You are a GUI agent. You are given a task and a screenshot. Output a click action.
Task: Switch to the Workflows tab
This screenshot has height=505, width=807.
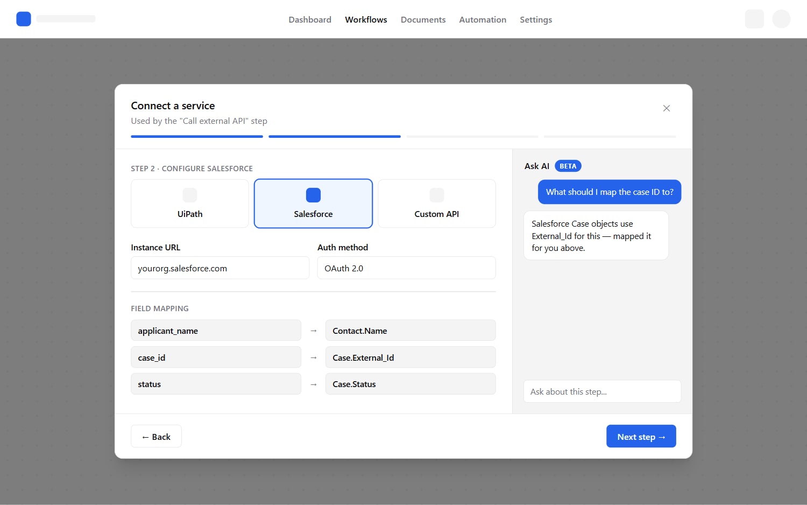click(366, 19)
